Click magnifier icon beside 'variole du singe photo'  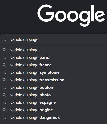coord(5,95)
